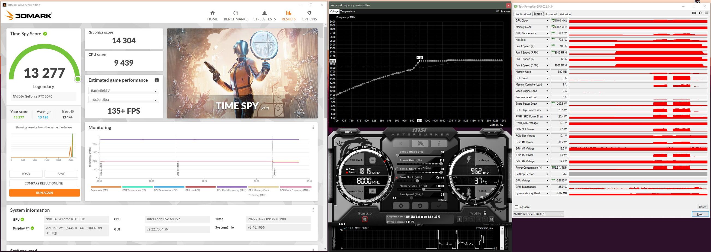
Task: Open the Monitoring panel three-dot menu
Action: [x=313, y=127]
